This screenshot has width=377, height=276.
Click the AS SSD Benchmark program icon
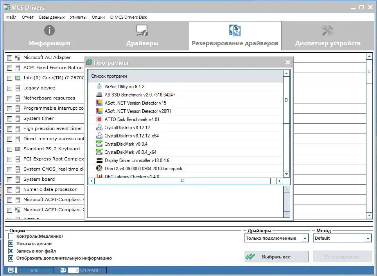(x=99, y=94)
